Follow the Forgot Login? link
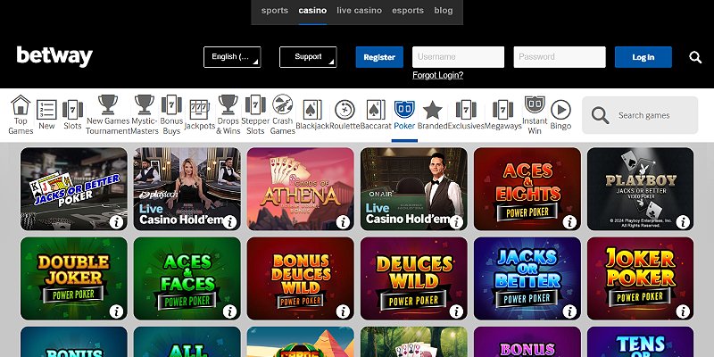This screenshot has height=357, width=714. [438, 76]
